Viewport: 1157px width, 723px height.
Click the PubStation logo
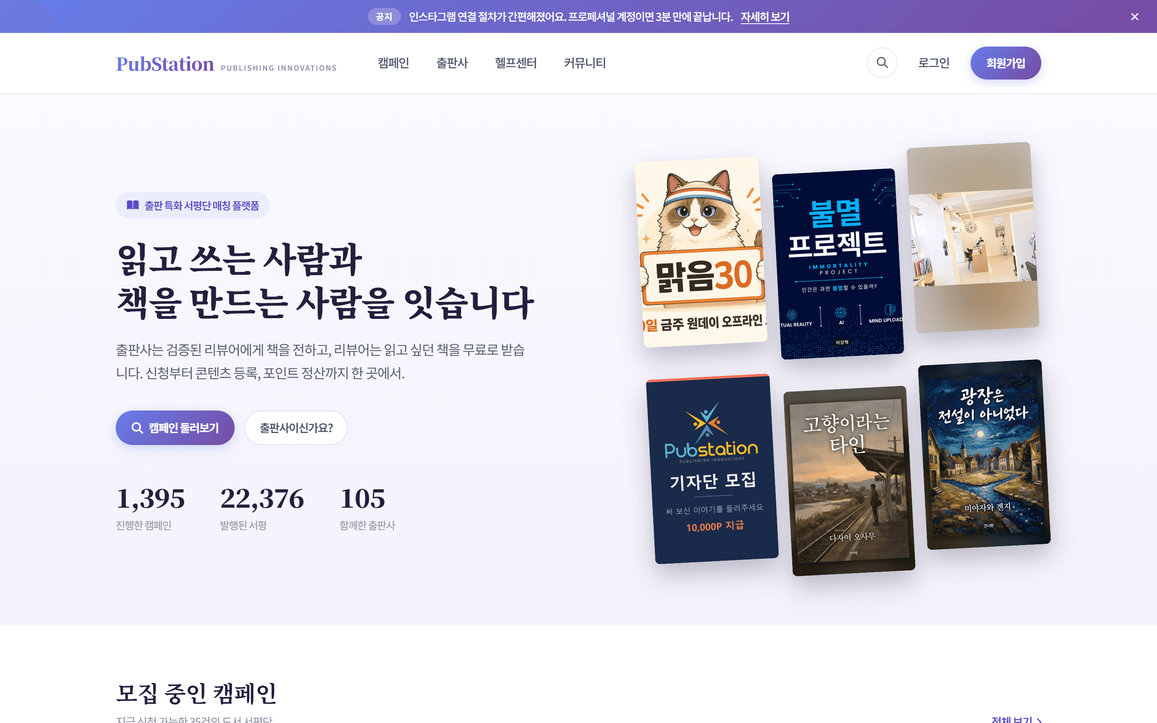click(x=165, y=63)
